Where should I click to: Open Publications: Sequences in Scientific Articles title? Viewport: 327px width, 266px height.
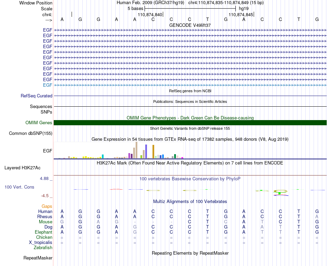click(x=190, y=102)
